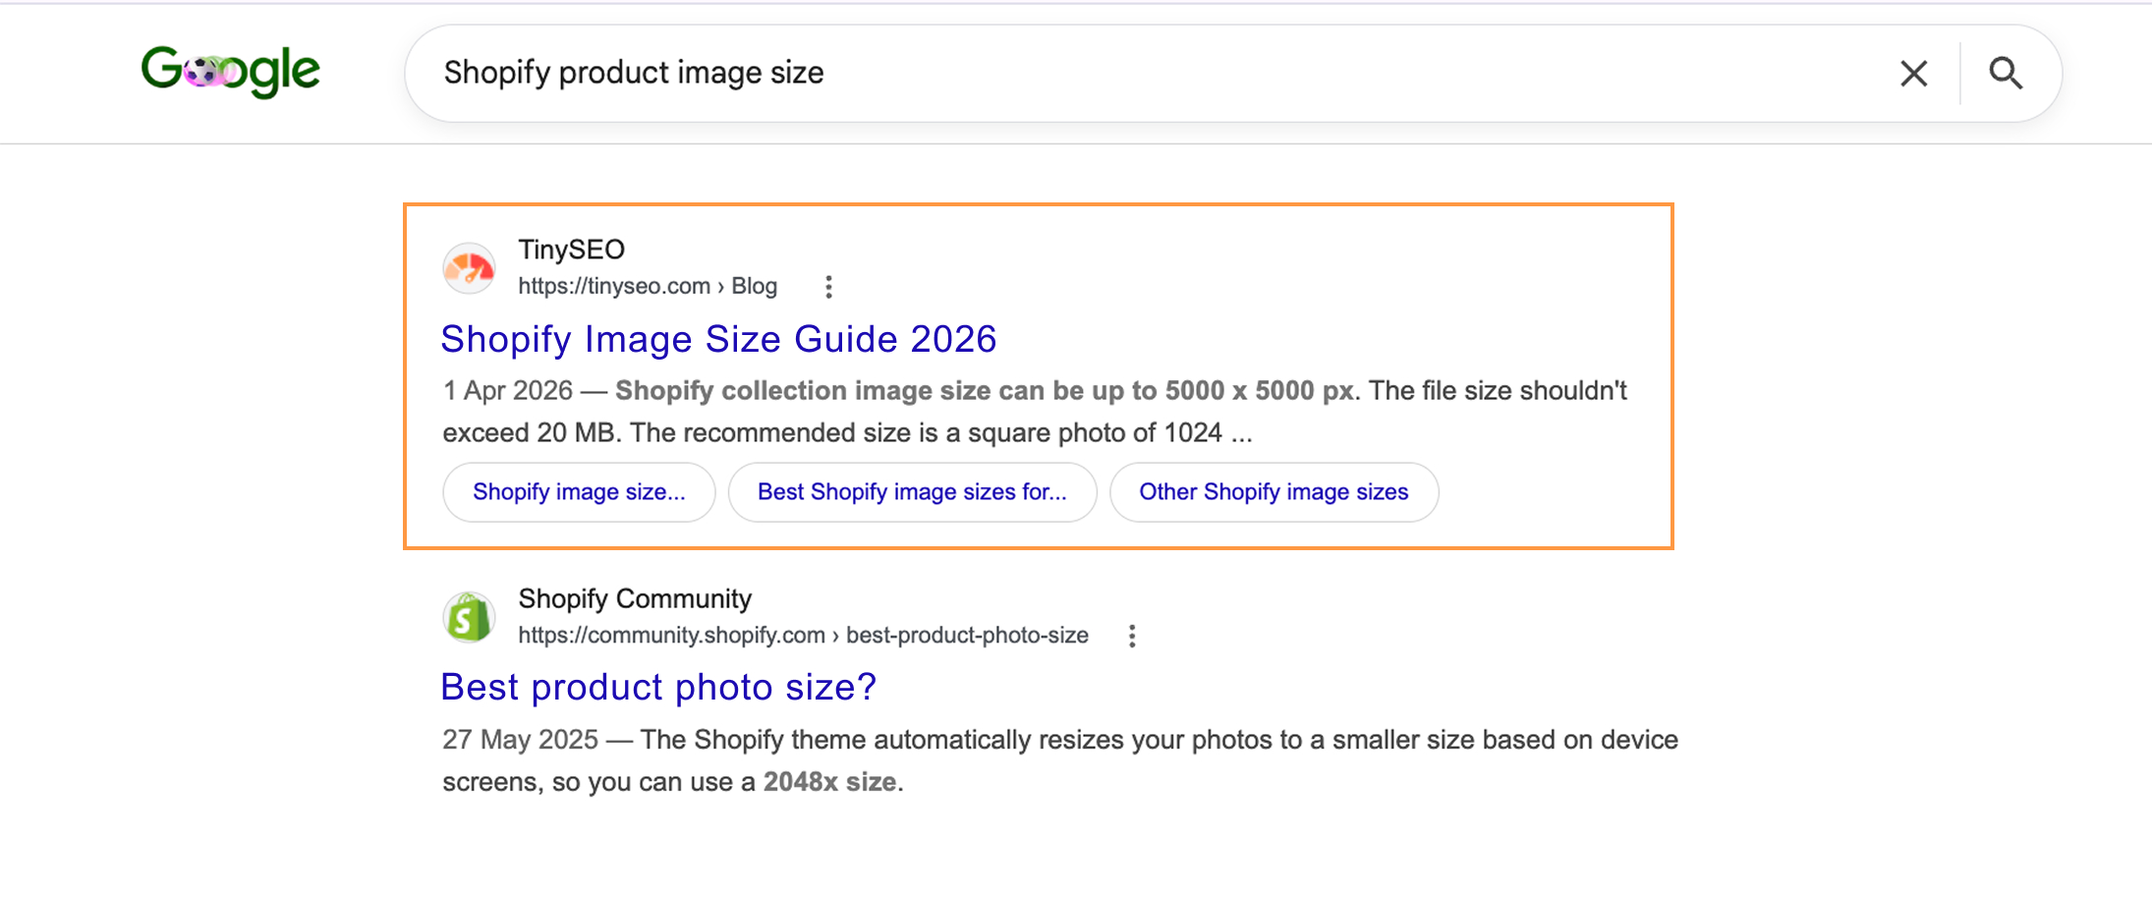The height and width of the screenshot is (898, 2152).
Task: Click the TinySEO favicon
Action: click(x=469, y=267)
